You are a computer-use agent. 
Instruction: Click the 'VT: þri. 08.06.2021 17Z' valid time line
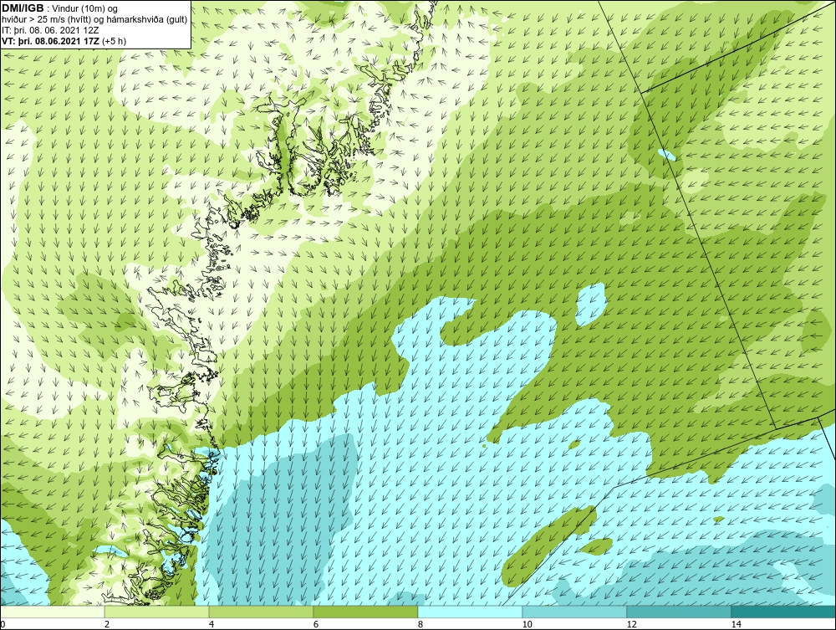pyautogui.click(x=64, y=40)
